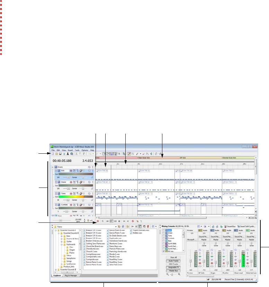
Task: Click the Snare track pan slider
Action: point(83,189)
